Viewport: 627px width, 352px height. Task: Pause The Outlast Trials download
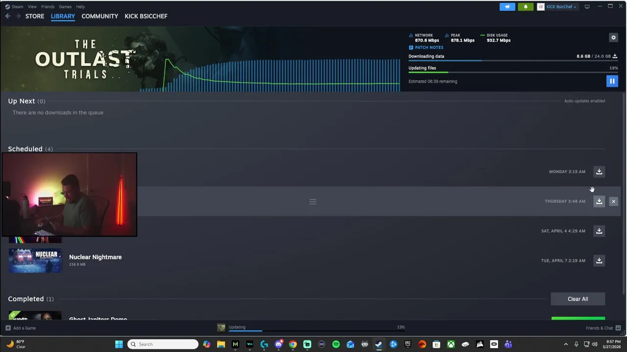point(612,81)
